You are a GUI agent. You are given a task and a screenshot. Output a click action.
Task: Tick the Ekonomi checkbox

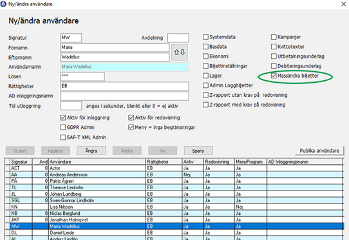tap(205, 56)
